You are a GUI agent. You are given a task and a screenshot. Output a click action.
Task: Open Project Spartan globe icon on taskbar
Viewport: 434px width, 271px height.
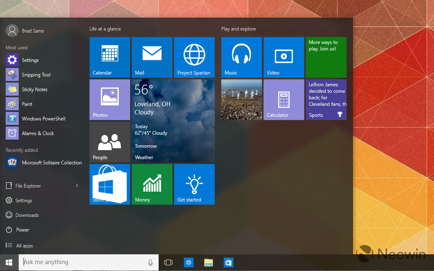tap(188, 262)
